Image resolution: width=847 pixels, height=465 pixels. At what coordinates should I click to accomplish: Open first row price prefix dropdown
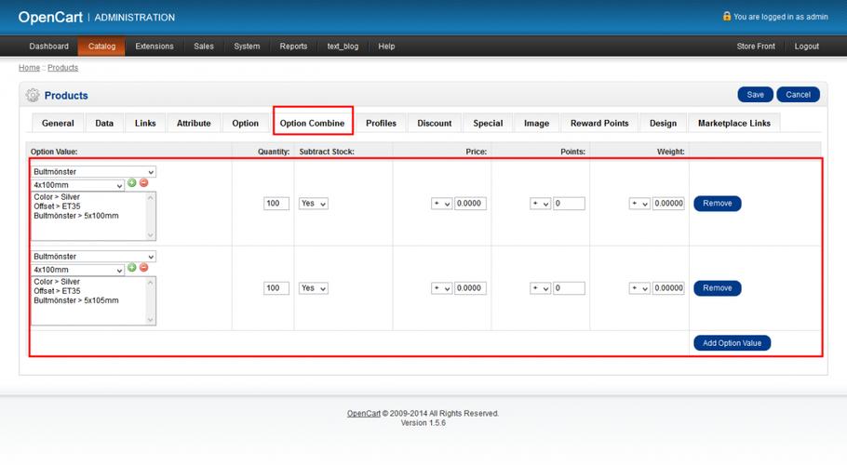tap(441, 204)
